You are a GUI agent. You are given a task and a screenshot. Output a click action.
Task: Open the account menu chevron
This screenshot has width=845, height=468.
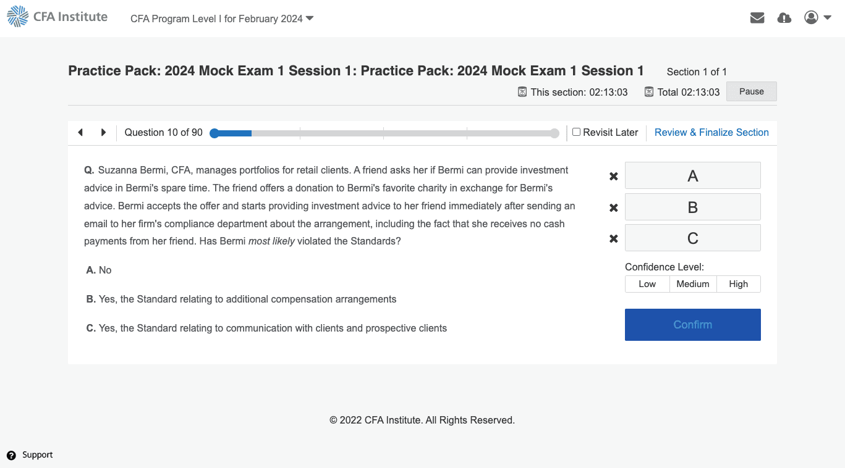pyautogui.click(x=827, y=18)
